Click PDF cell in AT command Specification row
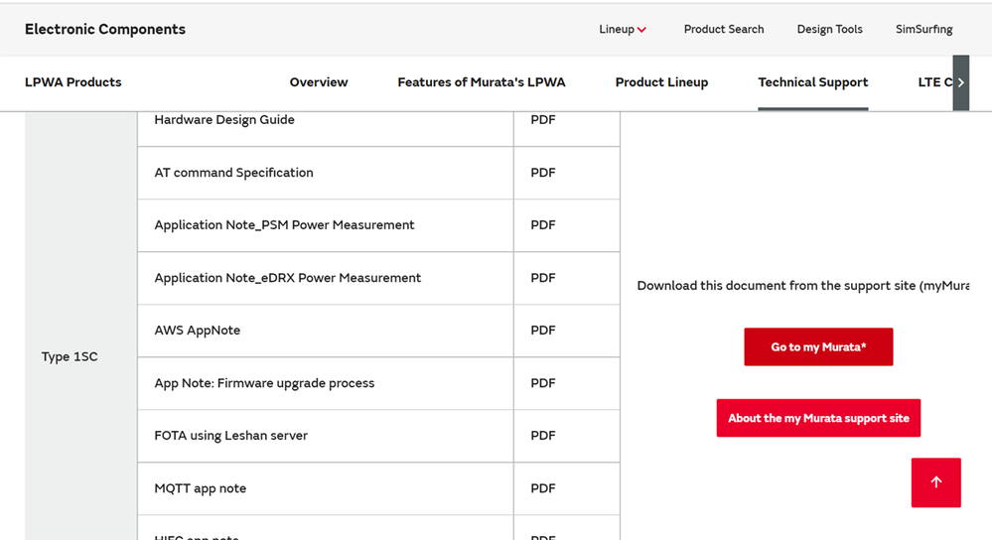Screen dimensions: 992x540 tap(566, 173)
